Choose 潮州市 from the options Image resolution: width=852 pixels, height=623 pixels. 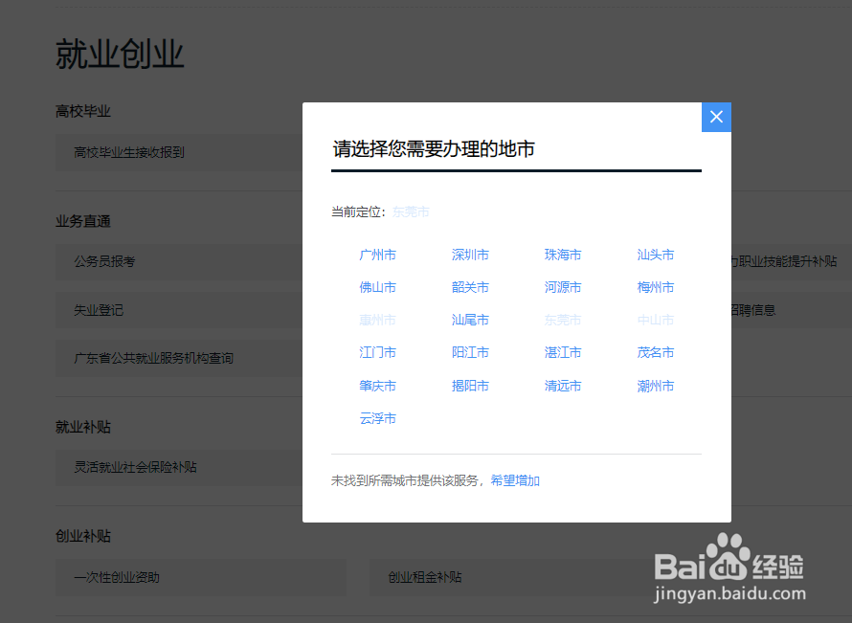655,385
